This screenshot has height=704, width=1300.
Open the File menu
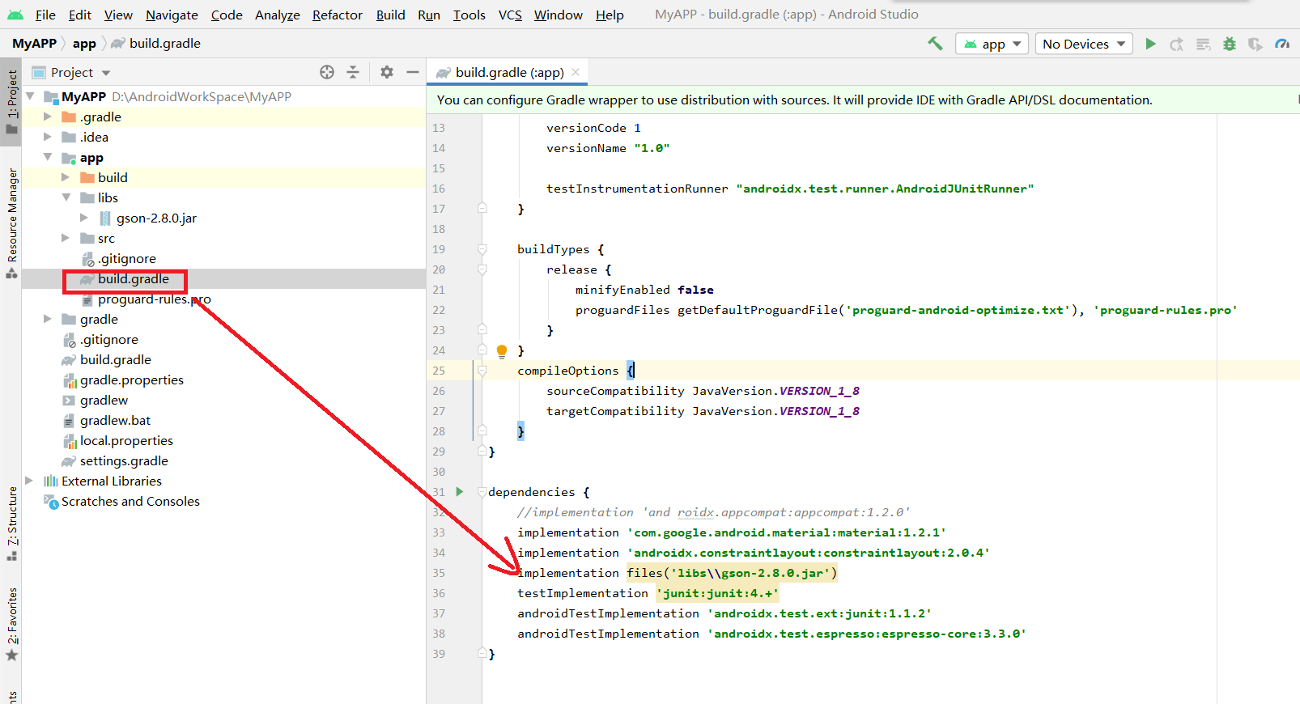(x=45, y=15)
